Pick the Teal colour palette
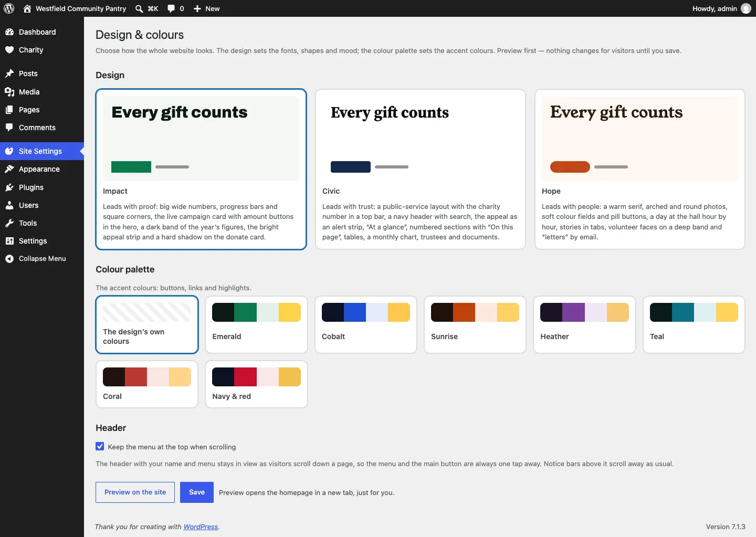 pyautogui.click(x=694, y=324)
